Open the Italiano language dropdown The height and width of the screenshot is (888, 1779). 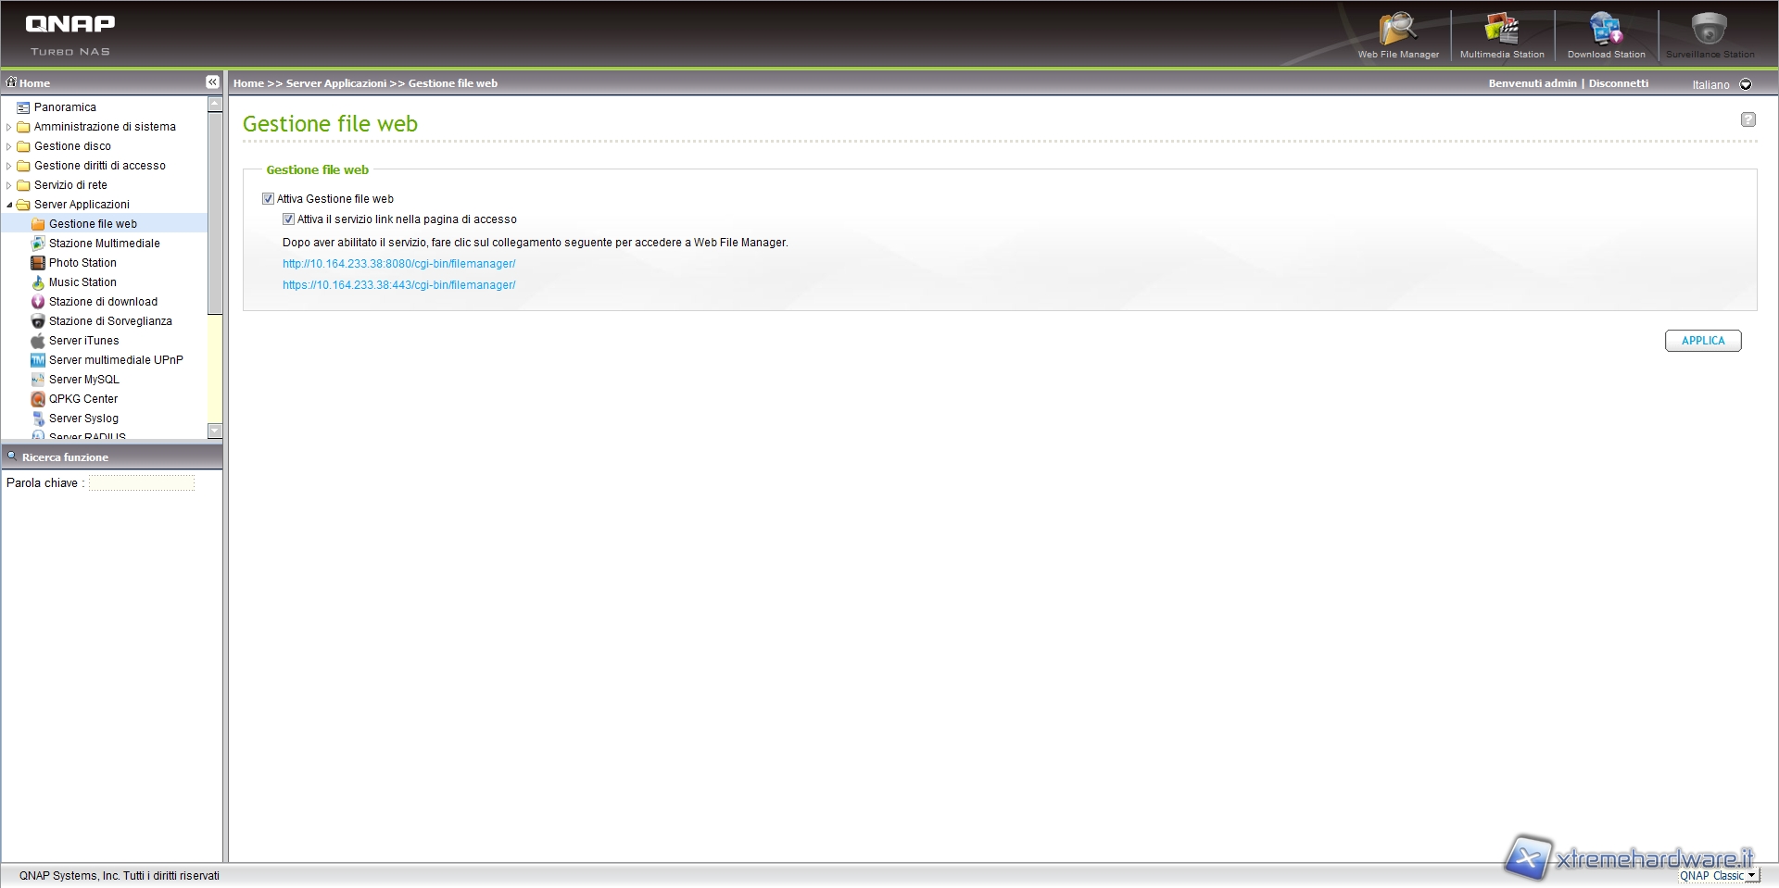(1746, 84)
